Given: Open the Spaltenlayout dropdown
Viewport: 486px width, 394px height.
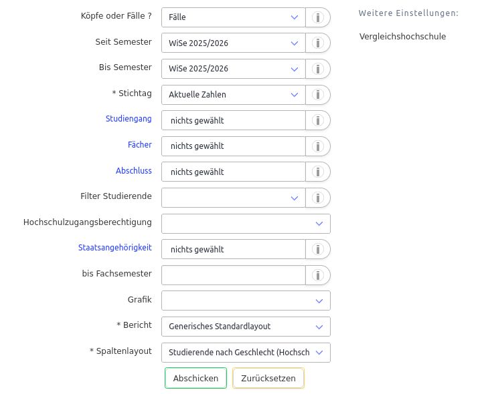Looking at the screenshot, I should (246, 353).
